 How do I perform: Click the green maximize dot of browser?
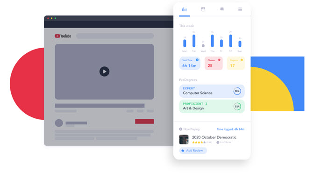tap(55, 18)
